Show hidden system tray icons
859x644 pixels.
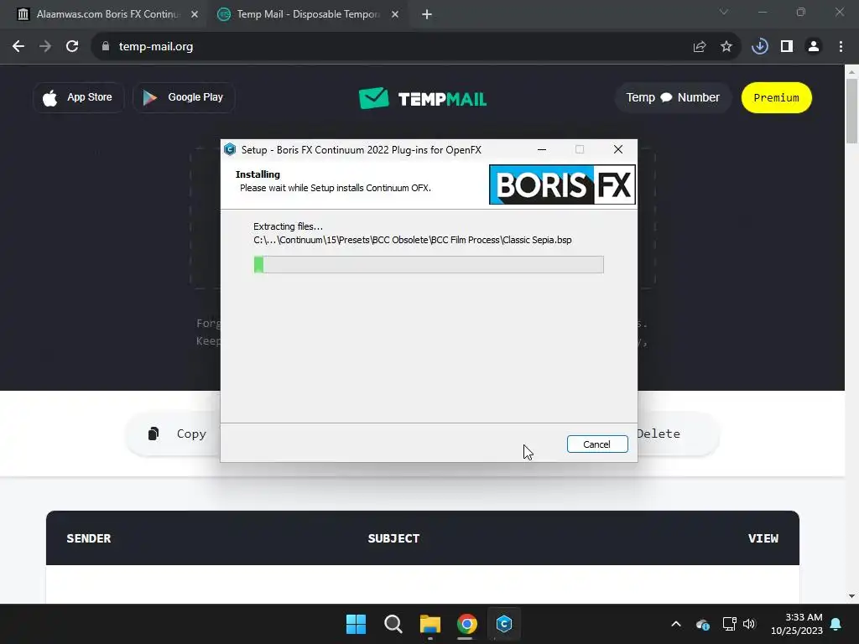click(676, 624)
